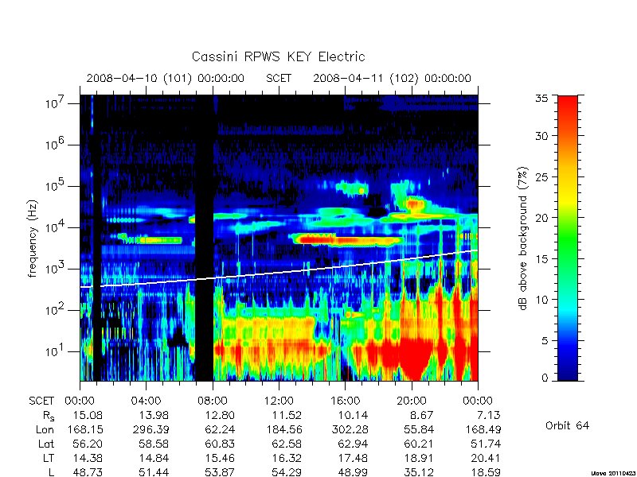This screenshot has width=637, height=477.
Task: Click the SCET row header below plot
Action: pyautogui.click(x=41, y=401)
